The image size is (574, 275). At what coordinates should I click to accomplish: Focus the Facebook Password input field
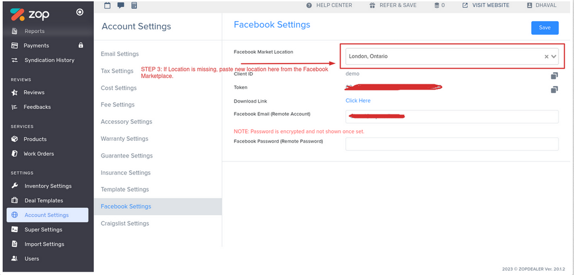coord(452,144)
